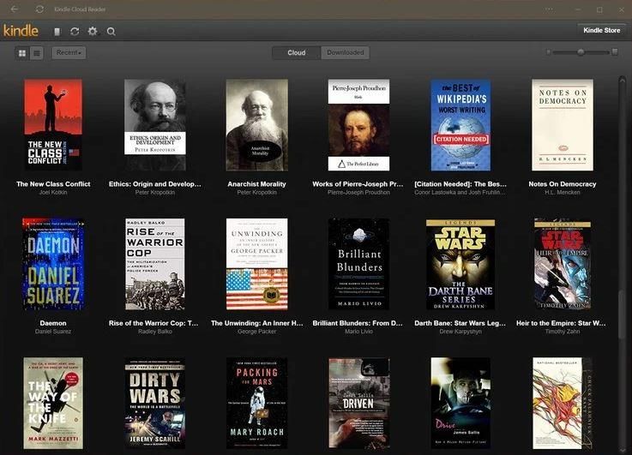This screenshot has height=455, width=632.
Task: Click author name 'Drew Karpyshyn'
Action: point(460,332)
